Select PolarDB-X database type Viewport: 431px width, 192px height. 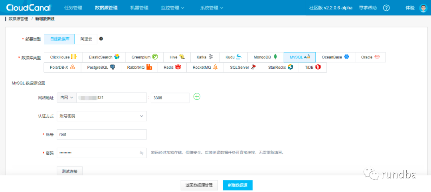(62, 67)
